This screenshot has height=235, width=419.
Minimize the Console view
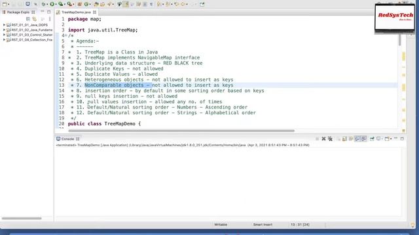(x=395, y=138)
